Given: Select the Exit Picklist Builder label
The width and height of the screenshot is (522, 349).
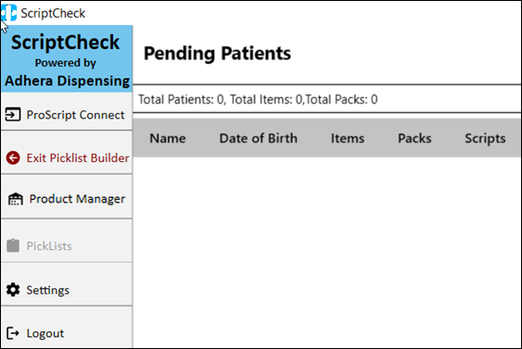Looking at the screenshot, I should click(78, 158).
